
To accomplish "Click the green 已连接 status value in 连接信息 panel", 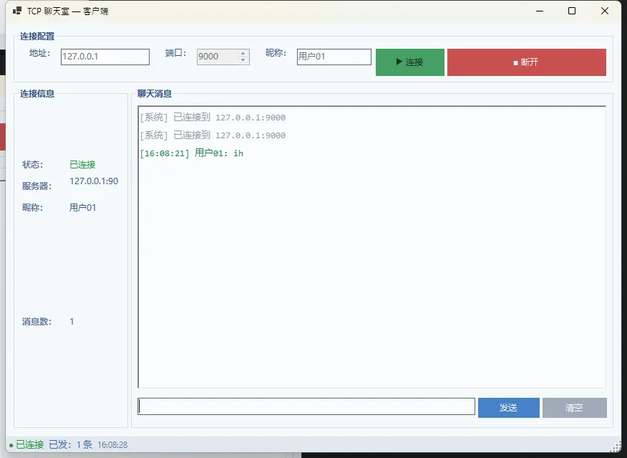I will click(82, 165).
